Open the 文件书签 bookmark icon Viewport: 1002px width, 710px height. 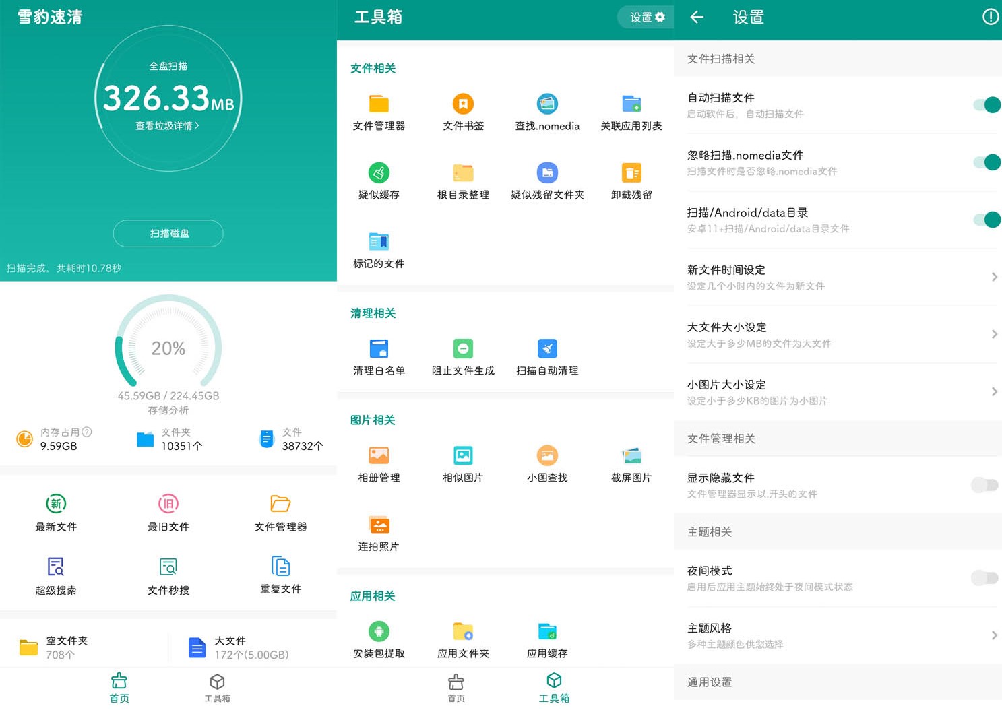[463, 104]
